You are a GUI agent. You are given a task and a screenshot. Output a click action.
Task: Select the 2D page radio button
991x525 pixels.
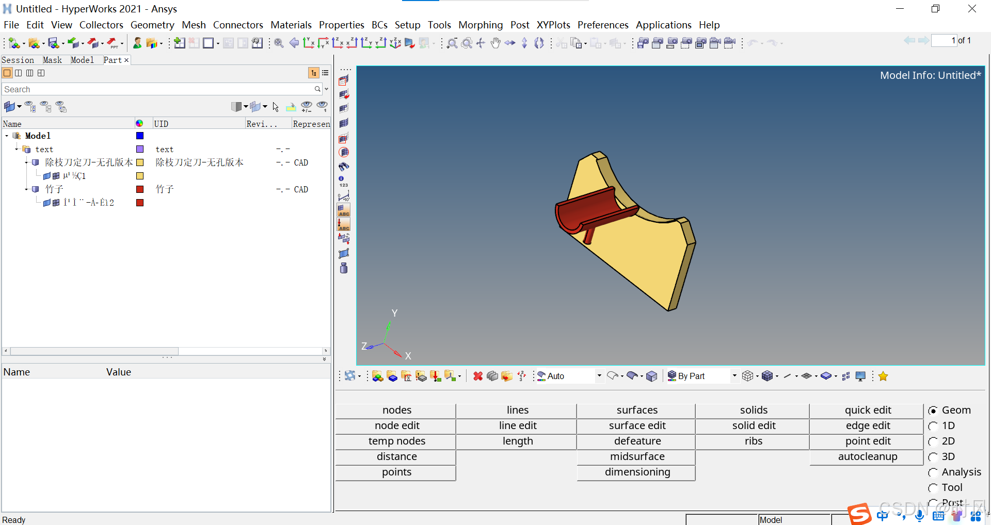[x=933, y=442]
